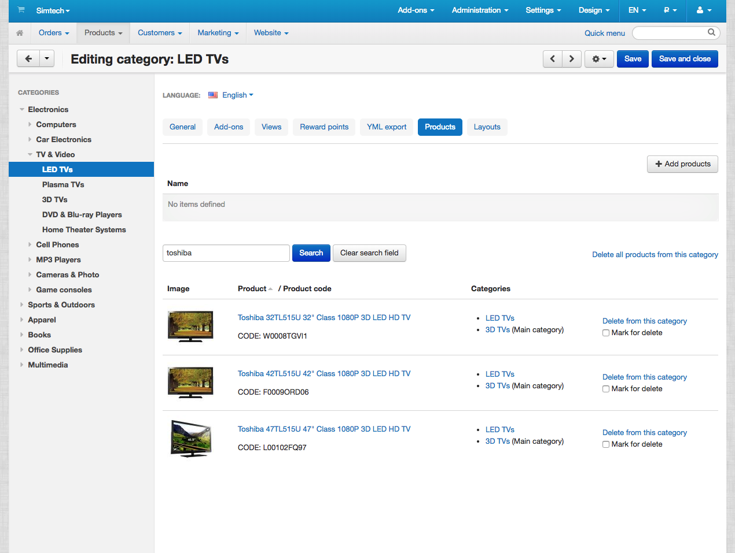Viewport: 735px width, 553px height.
Task: Open the Administration menu
Action: [480, 10]
